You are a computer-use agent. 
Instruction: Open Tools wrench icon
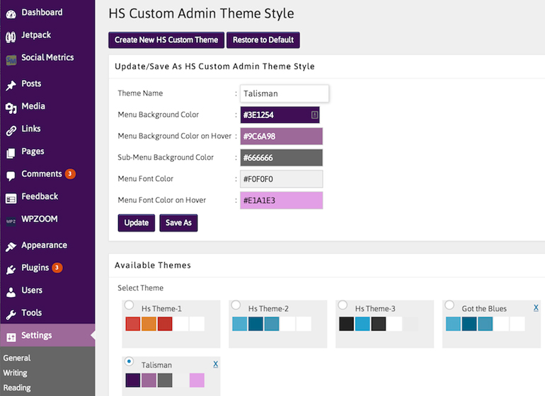(x=11, y=313)
